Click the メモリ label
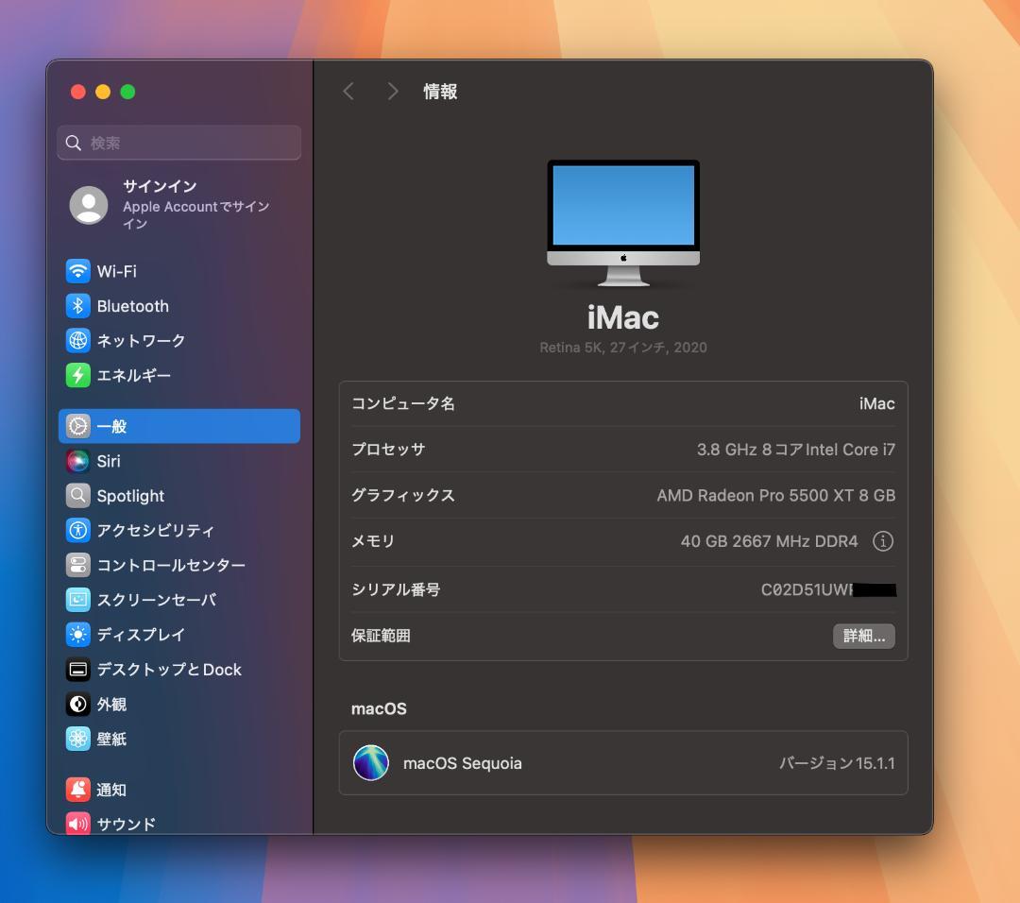This screenshot has height=903, width=1020. pyautogui.click(x=373, y=541)
